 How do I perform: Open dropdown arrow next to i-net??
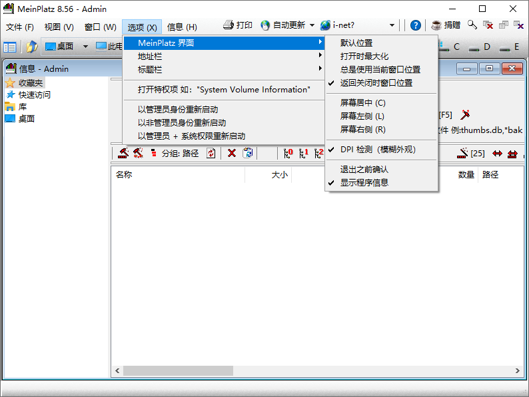point(392,25)
